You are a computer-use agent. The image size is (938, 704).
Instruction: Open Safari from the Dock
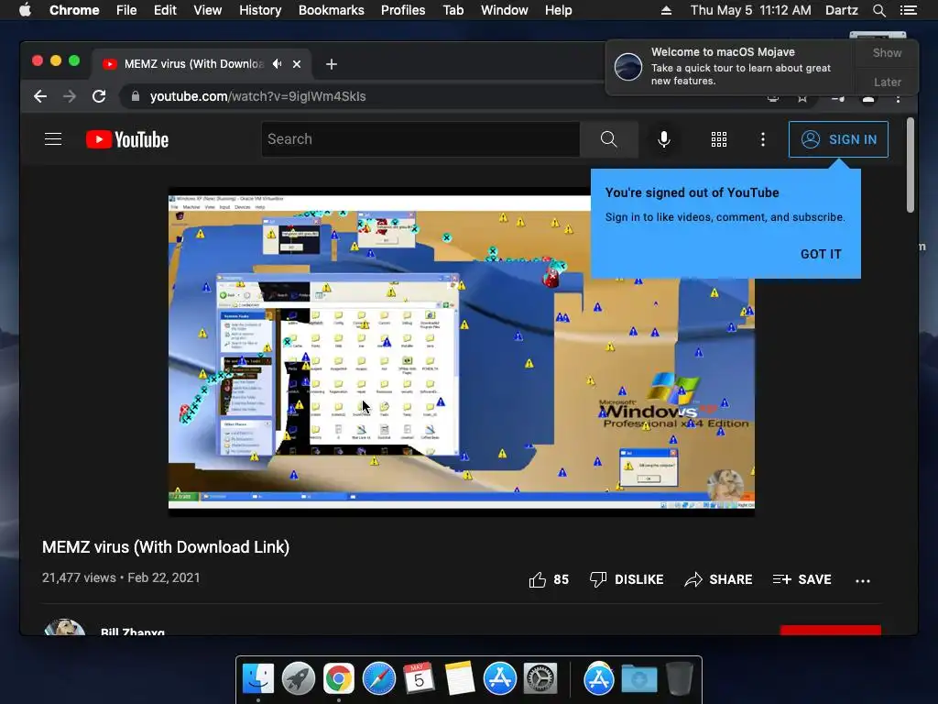coord(379,679)
